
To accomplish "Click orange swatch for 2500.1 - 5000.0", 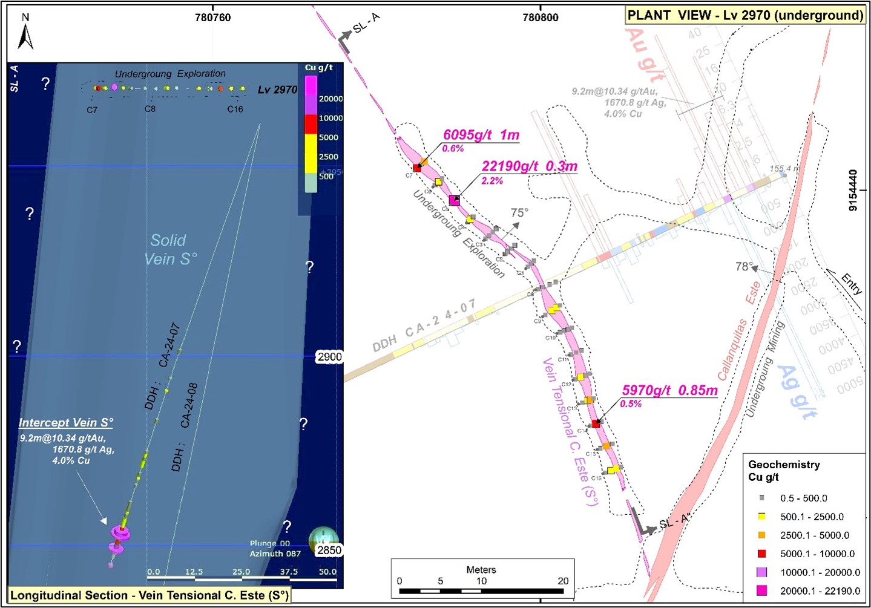I will coord(761,535).
